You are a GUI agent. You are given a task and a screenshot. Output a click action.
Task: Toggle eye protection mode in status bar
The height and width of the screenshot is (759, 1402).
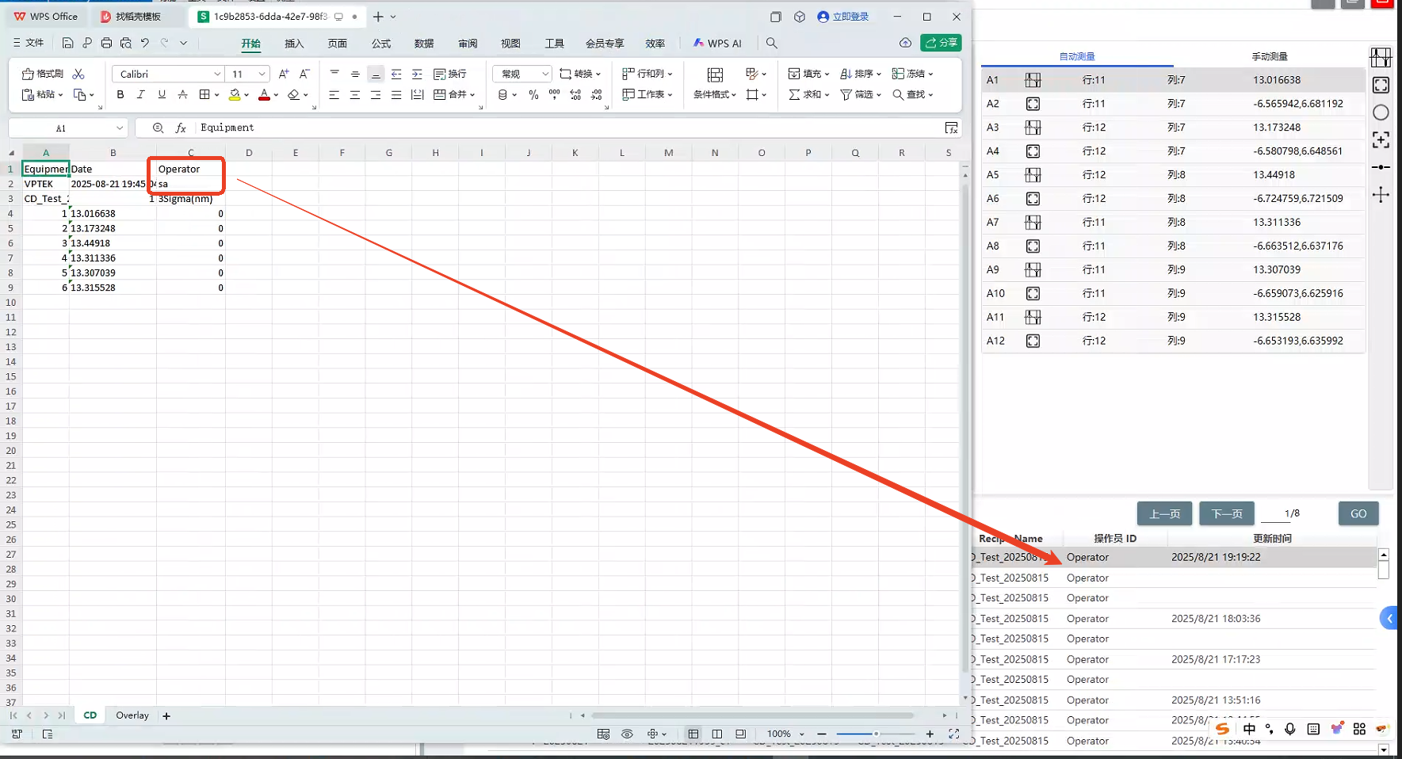click(x=627, y=734)
